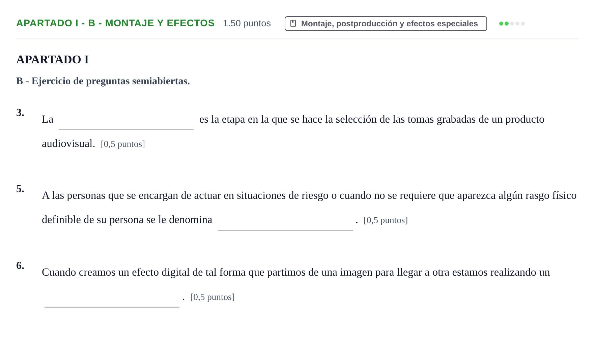Image resolution: width=595 pixels, height=341 pixels.
Task: Select question number 6
Action: click(20, 266)
